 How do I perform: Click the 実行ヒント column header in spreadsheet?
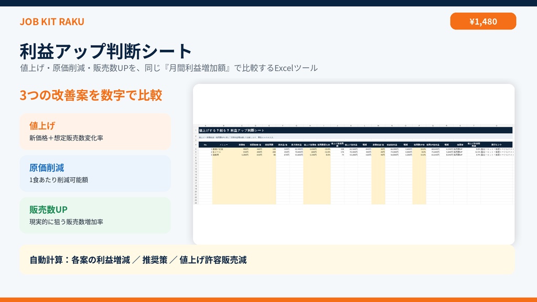click(496, 145)
